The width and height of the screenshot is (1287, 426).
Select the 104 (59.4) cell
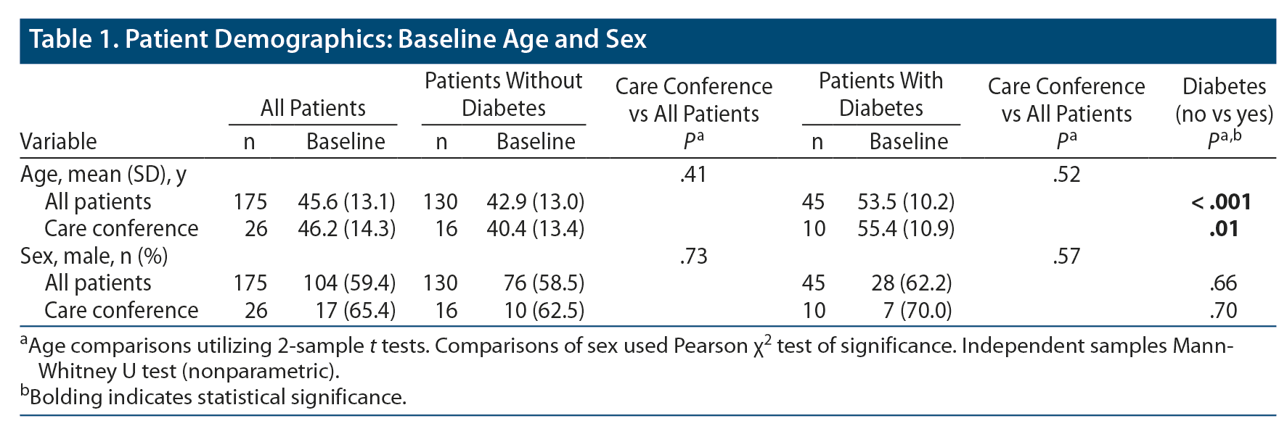pos(349,283)
